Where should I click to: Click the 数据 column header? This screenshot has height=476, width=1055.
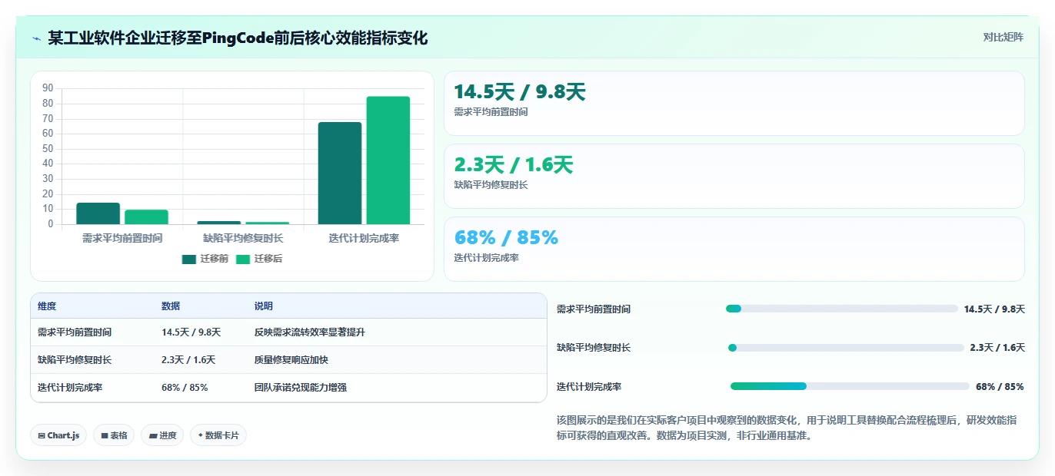[171, 306]
